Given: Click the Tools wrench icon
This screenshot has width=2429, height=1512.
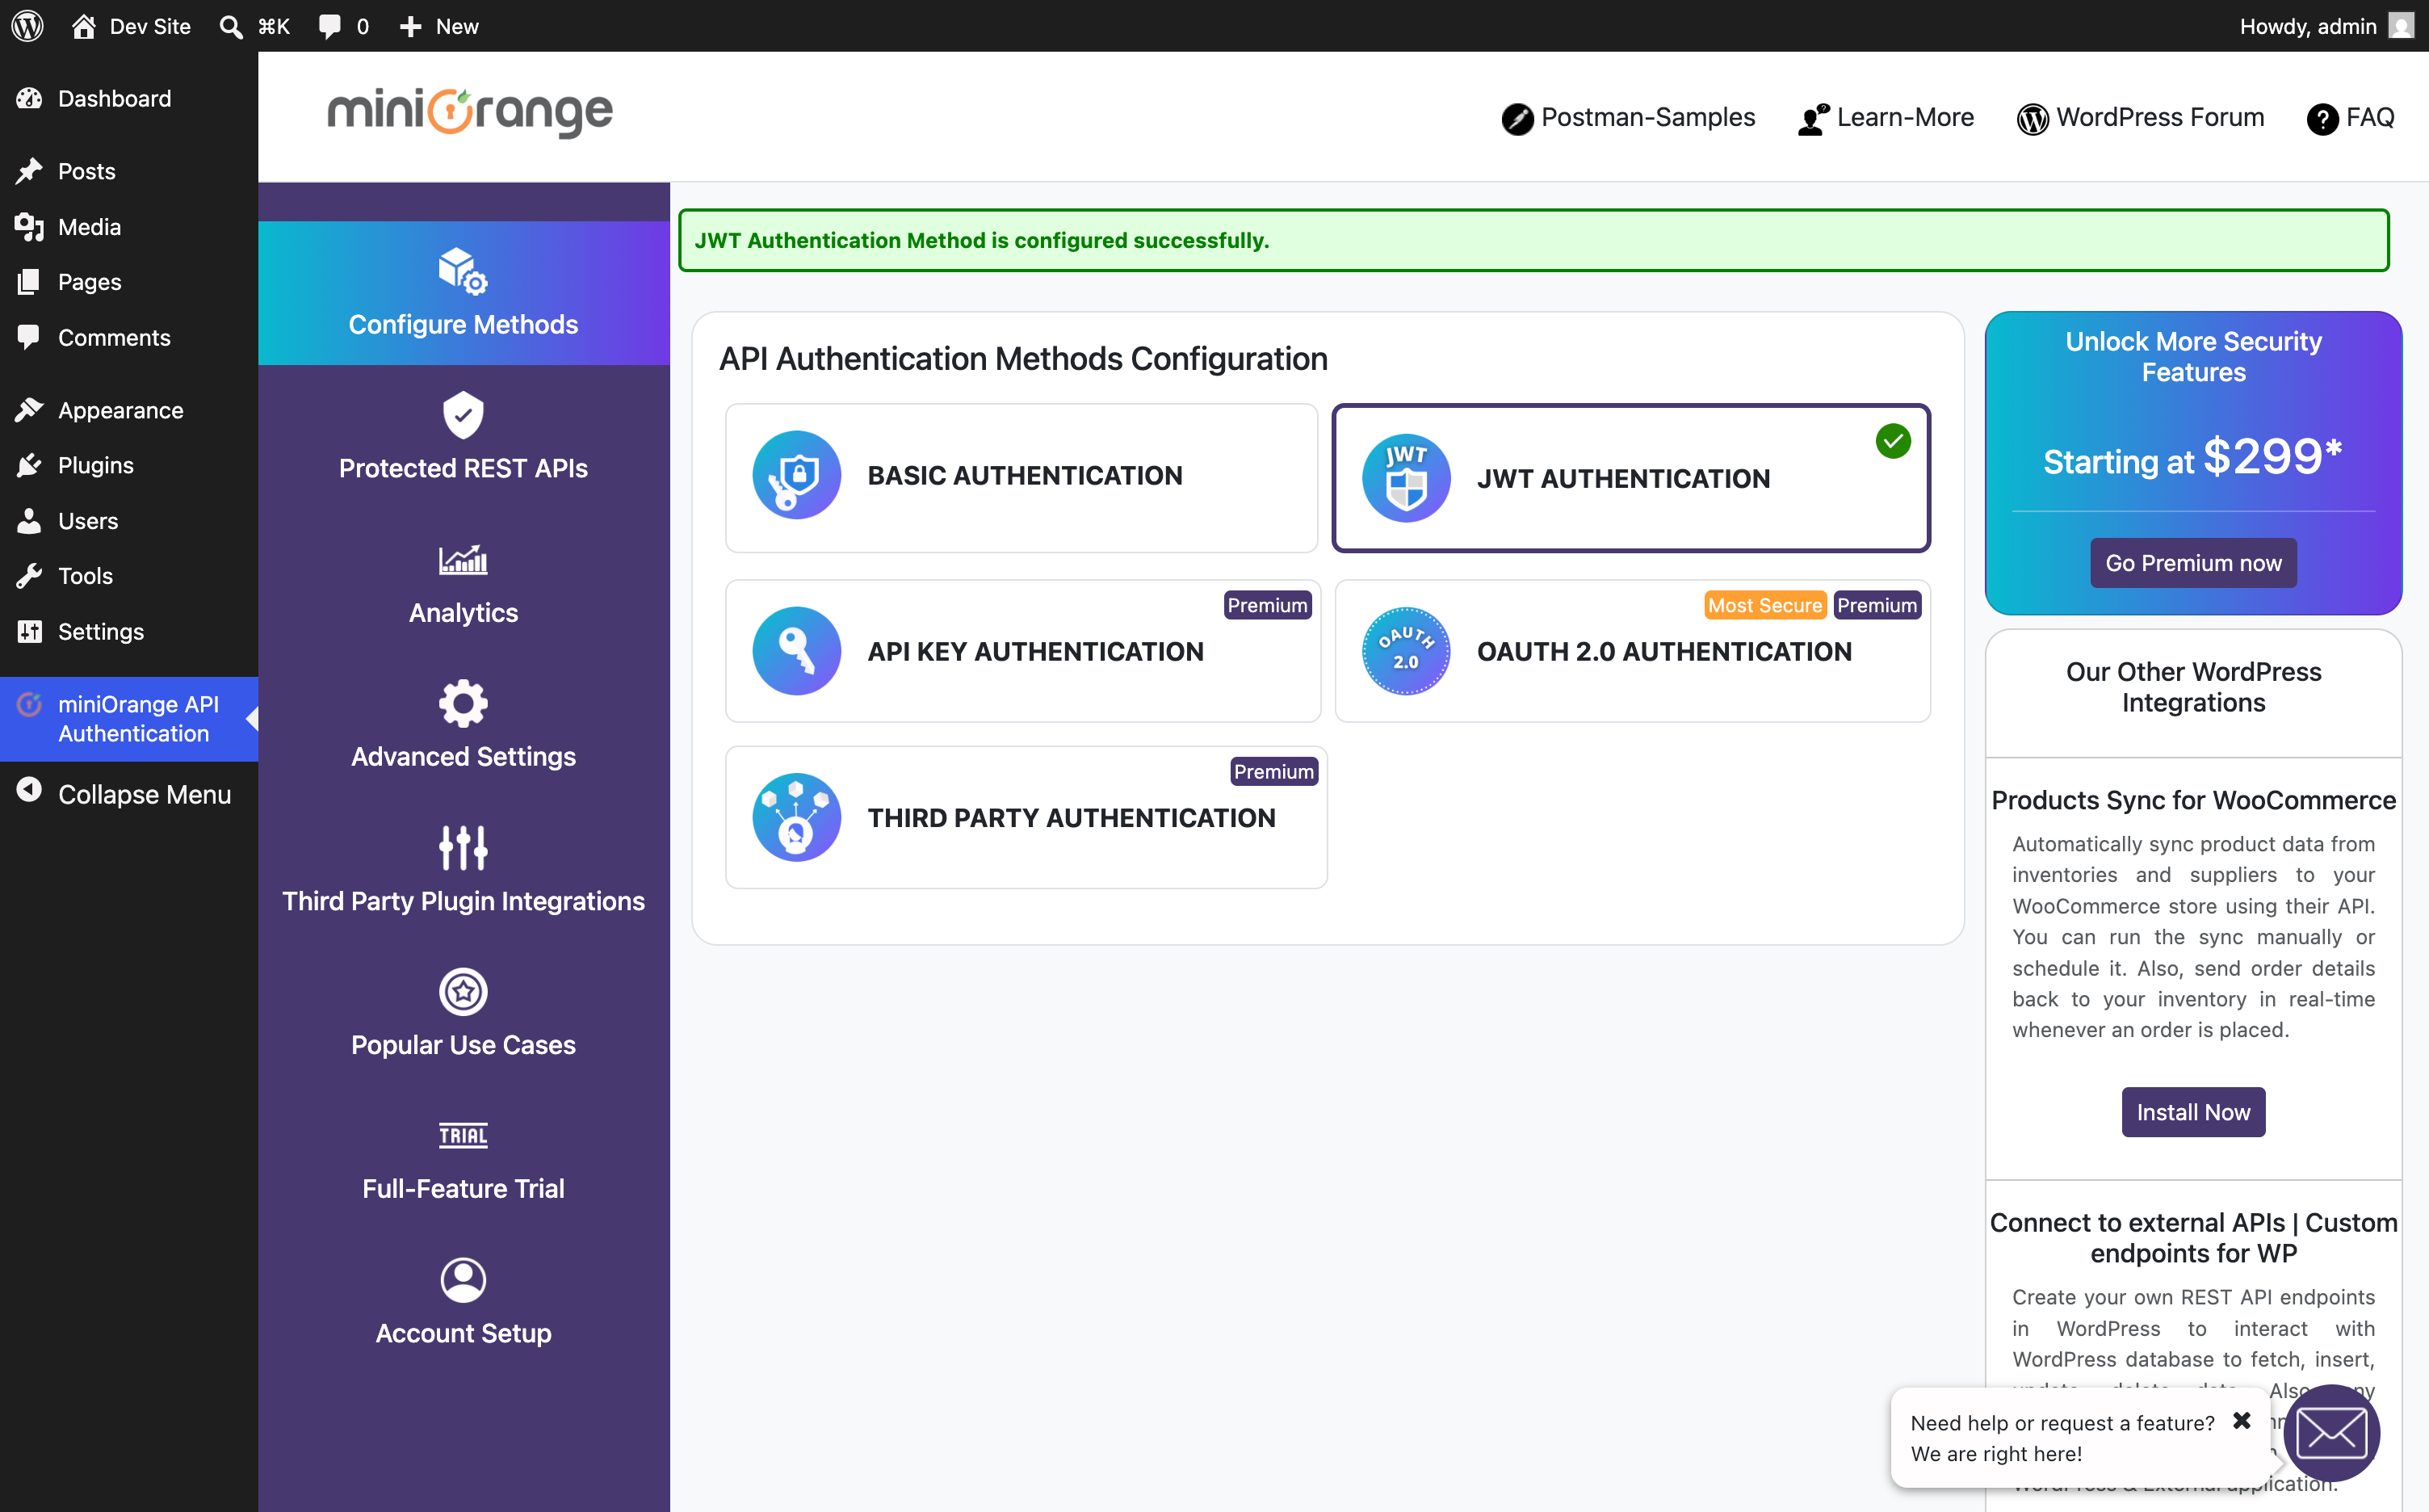Looking at the screenshot, I should click(29, 576).
